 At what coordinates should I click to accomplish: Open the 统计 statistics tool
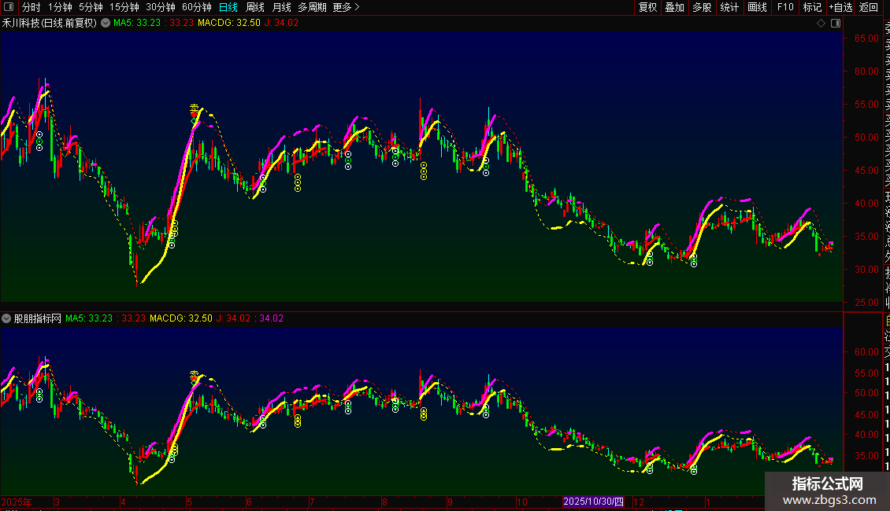click(729, 7)
